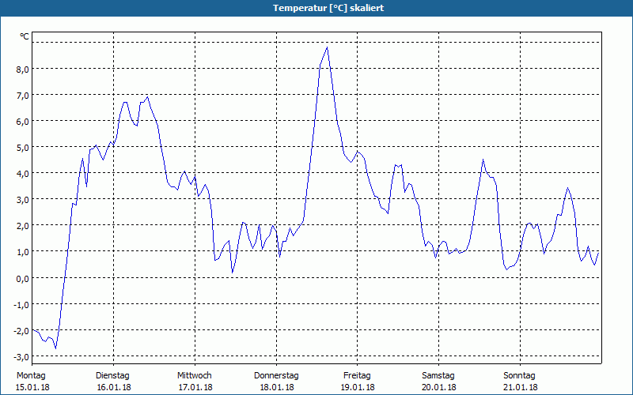Click the Freitag day label
The height and width of the screenshot is (395, 633).
tap(358, 376)
